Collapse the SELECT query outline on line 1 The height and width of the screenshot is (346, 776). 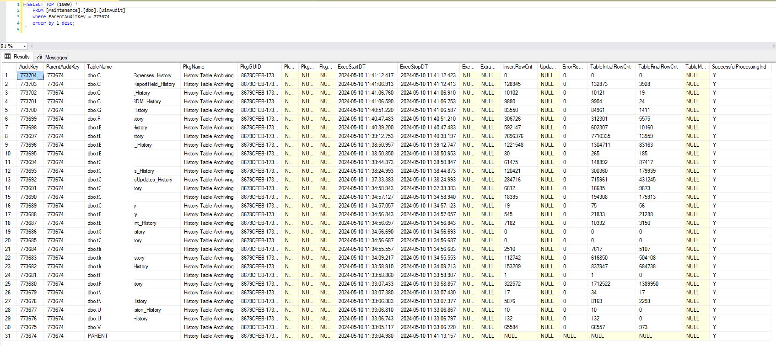25,4
